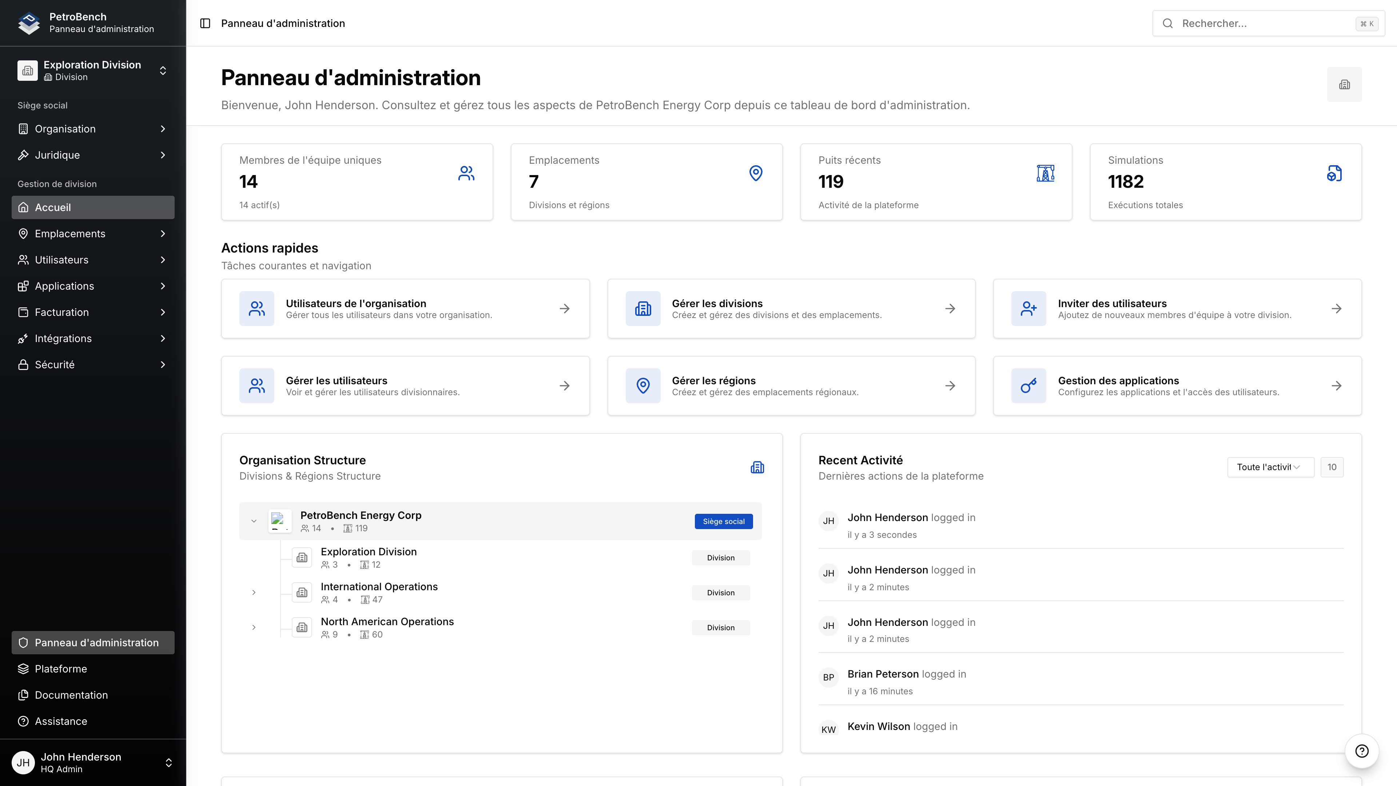Click the PetroBench logo icon
Image resolution: width=1397 pixels, height=786 pixels.
click(x=29, y=23)
